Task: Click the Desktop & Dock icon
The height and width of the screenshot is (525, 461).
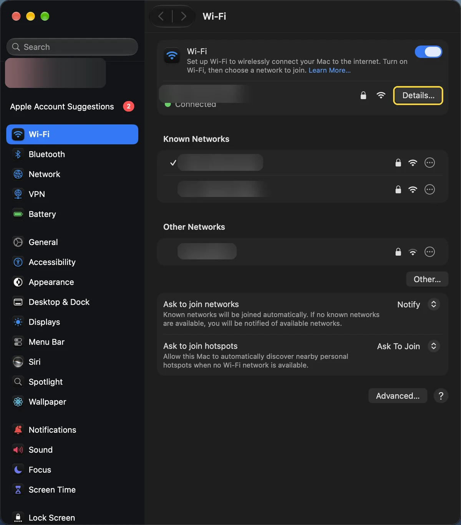Action: point(18,302)
